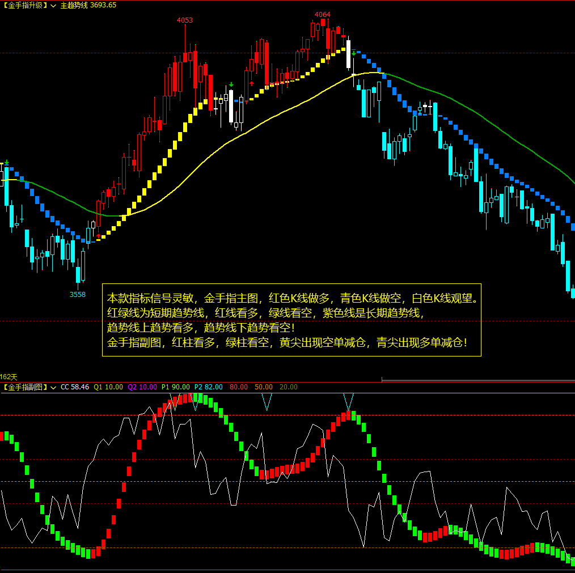
Task: Select the yellow-bordered indicator description text box
Action: pyautogui.click(x=291, y=320)
